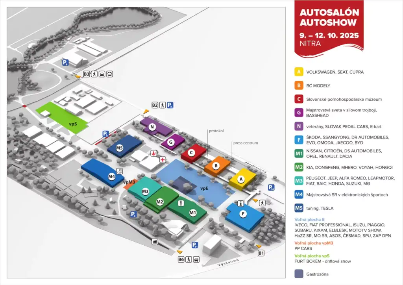Click the yellow A legend swatch

[299, 72]
